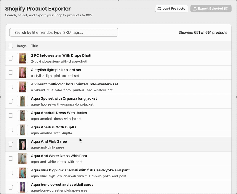This screenshot has height=194, width=237.
Task: Click the export upload icon next to Export Selected
Action: click(195, 9)
